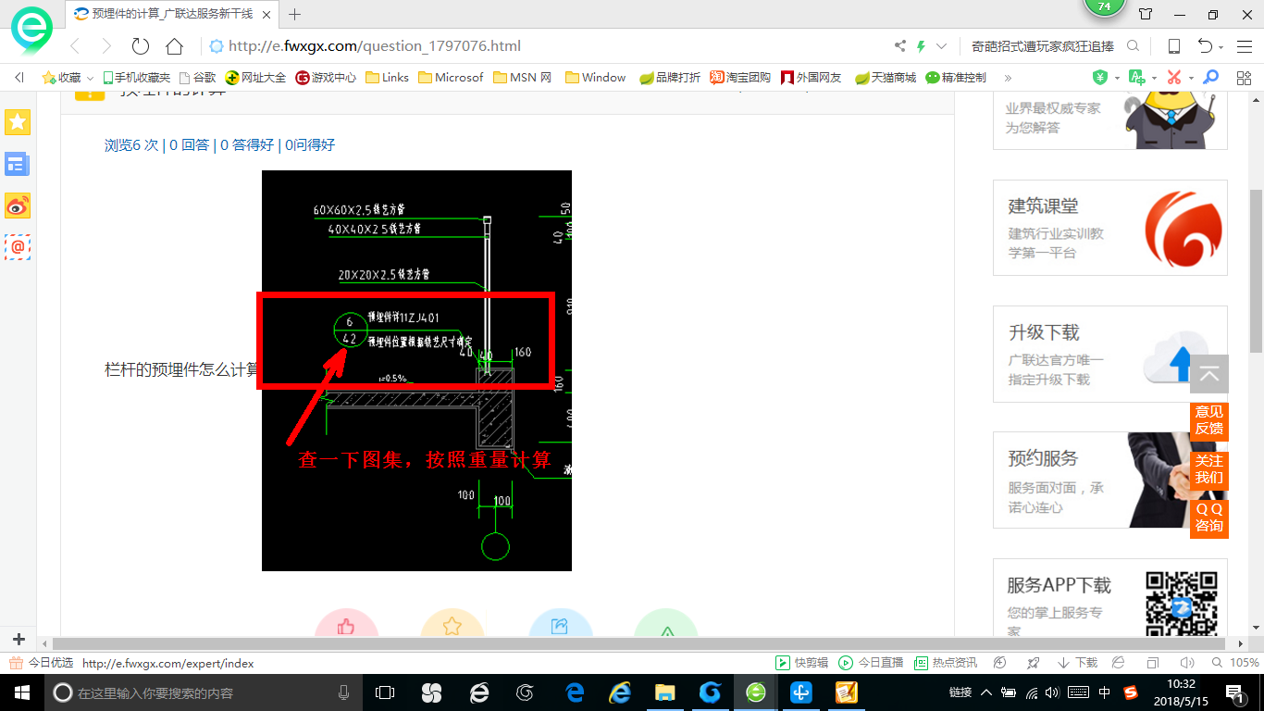This screenshot has height=711, width=1264.
Task: Open 游戏中心 bookmark
Action: pyautogui.click(x=326, y=78)
